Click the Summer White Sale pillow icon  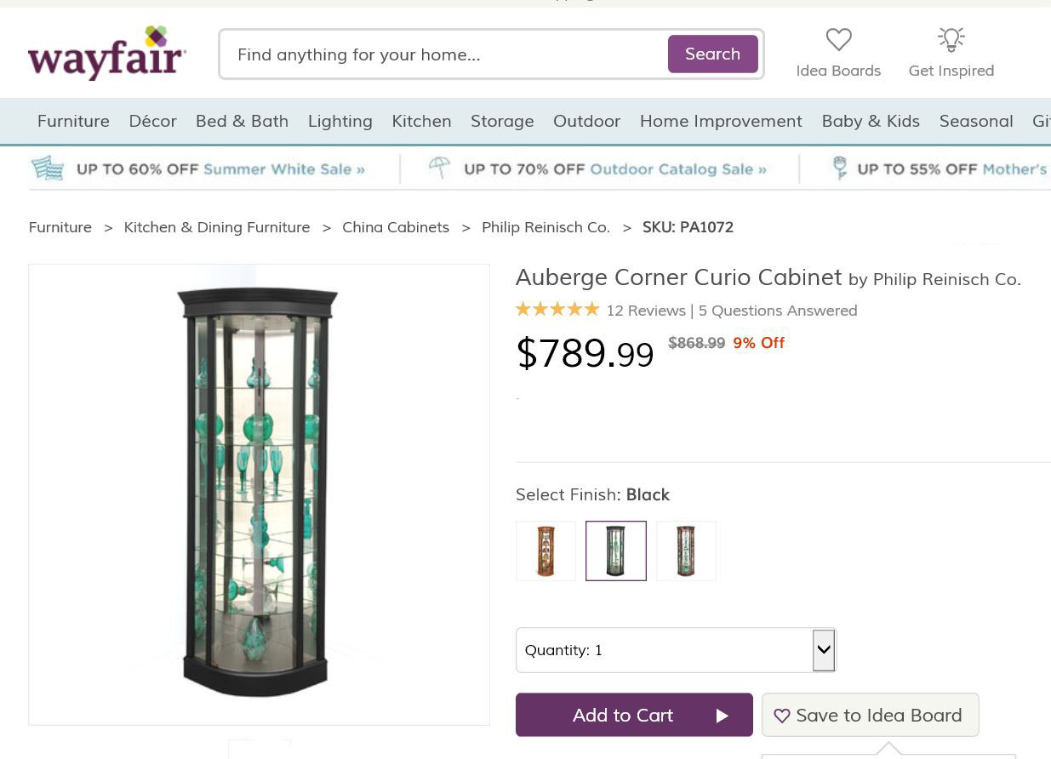tap(48, 168)
